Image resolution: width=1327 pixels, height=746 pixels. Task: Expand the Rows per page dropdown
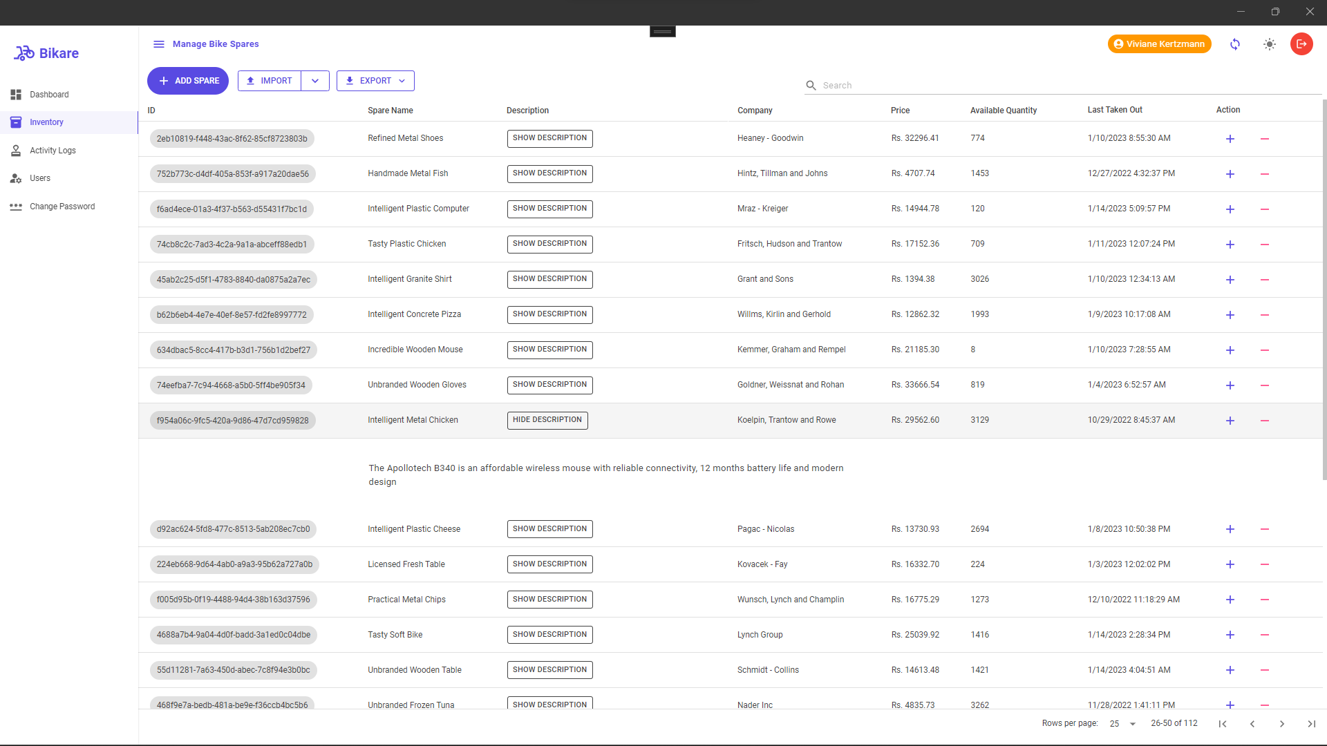click(x=1133, y=723)
